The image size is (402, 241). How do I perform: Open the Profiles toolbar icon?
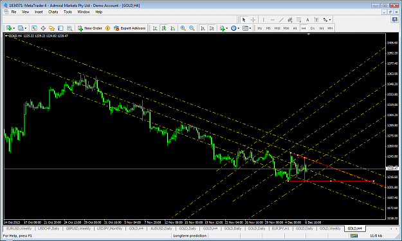coord(21,28)
